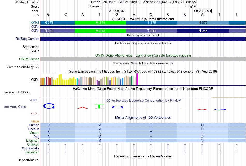Click the large blue G in PhyloP track
Screen dimensions: 246x166
tap(49, 106)
